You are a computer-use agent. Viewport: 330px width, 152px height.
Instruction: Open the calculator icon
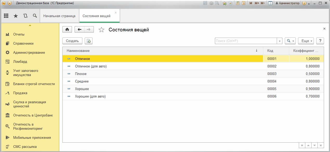237,3
